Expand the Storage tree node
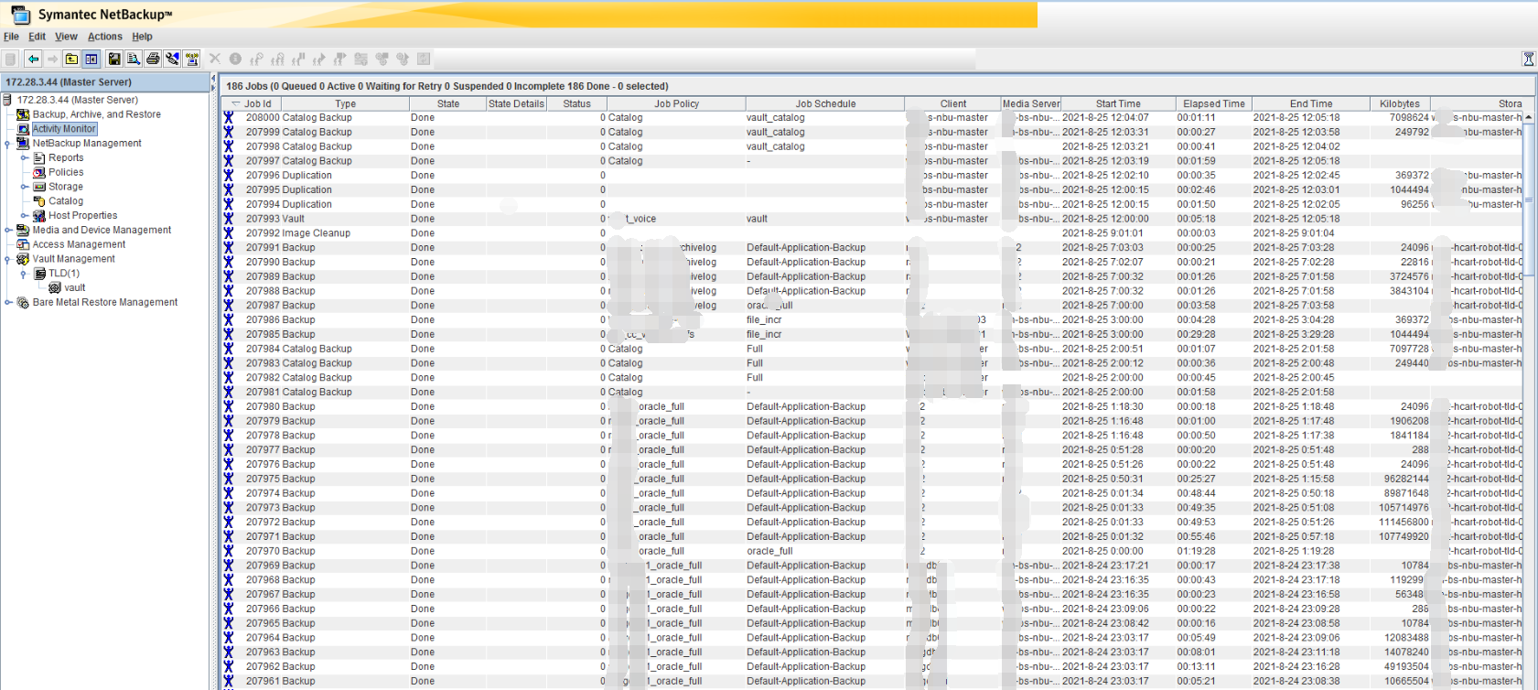The height and width of the screenshot is (690, 1538). [x=25, y=187]
